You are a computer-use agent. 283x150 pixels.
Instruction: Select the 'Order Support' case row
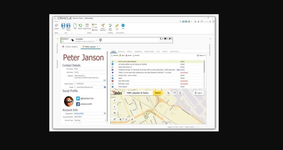click(157, 87)
